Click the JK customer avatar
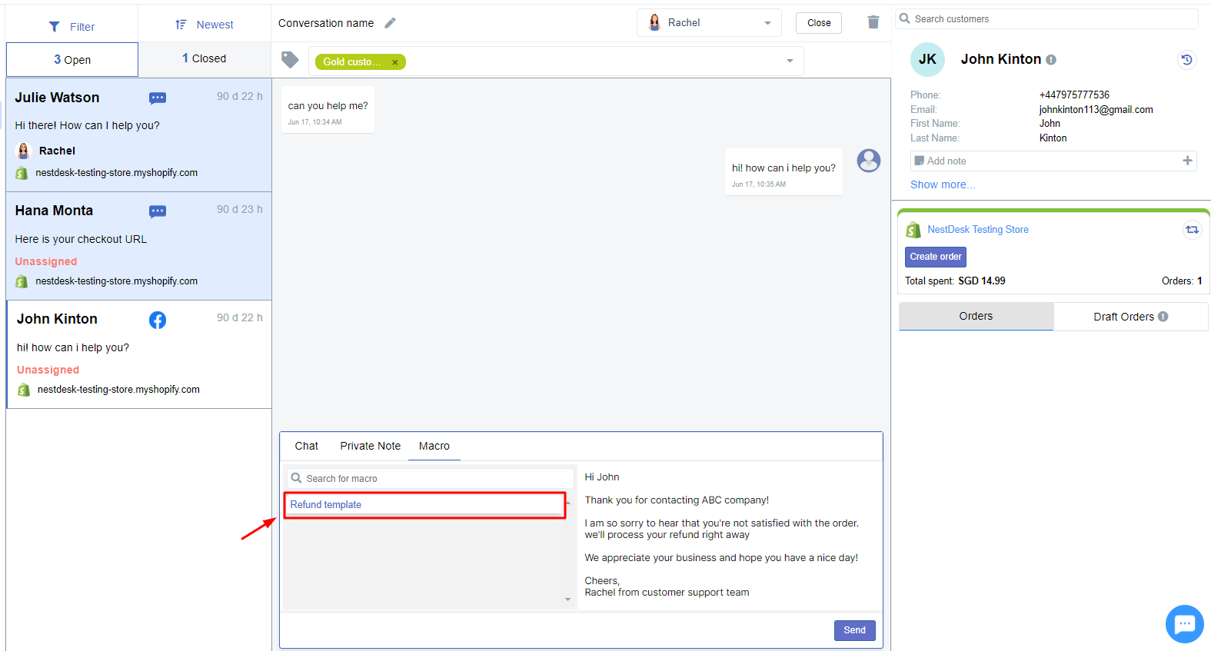1211x651 pixels. [x=928, y=59]
